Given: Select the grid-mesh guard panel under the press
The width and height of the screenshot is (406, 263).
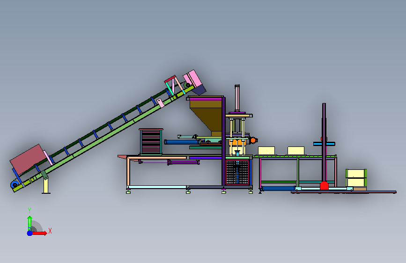Looking at the screenshot, I should point(237,172).
